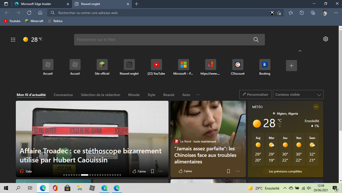This screenshot has height=193, width=342.
Task: Select the Beauté tab
Action: coord(169,95)
